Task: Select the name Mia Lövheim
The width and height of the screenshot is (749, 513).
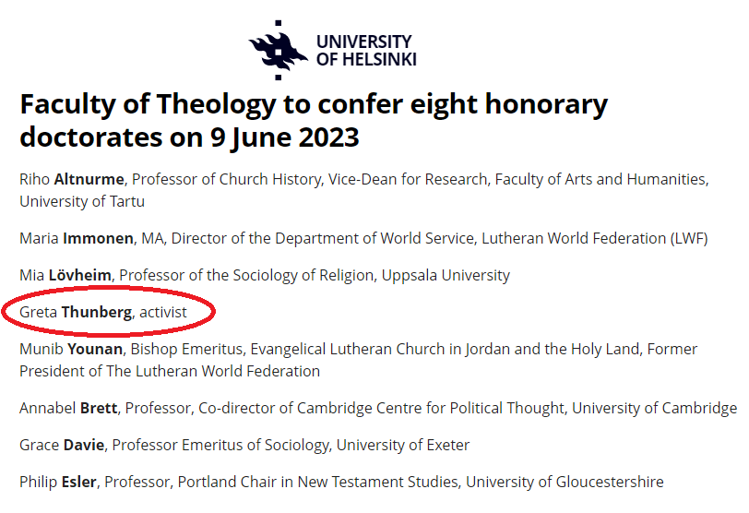Action: pyautogui.click(x=65, y=275)
